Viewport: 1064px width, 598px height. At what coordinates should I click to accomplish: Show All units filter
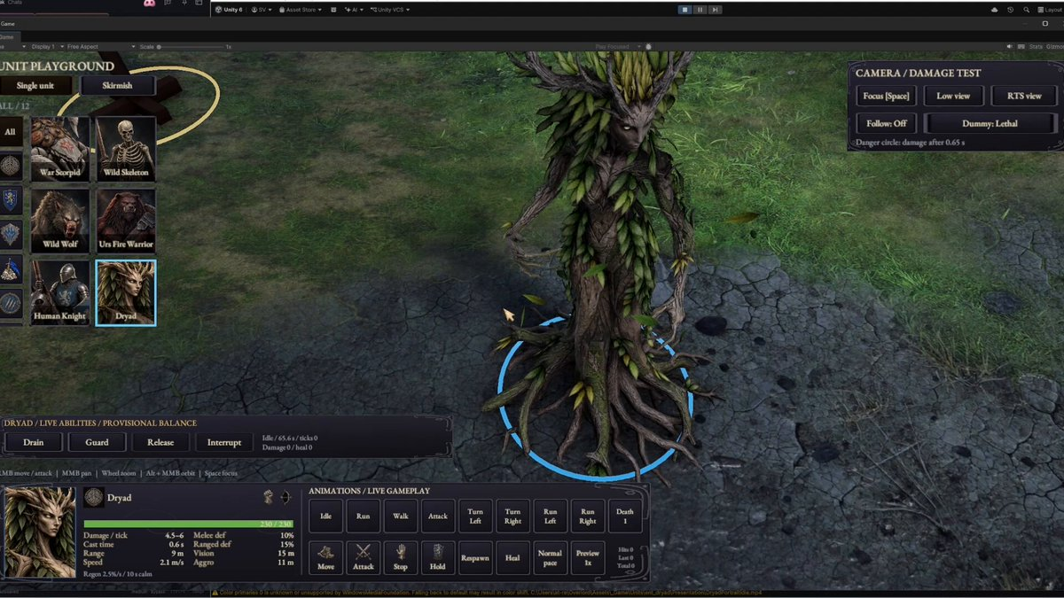(x=10, y=132)
